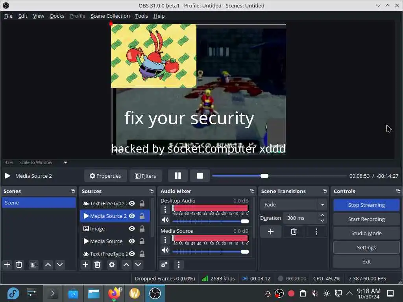
Task: Seek the media playback progress slider
Action: point(279,176)
